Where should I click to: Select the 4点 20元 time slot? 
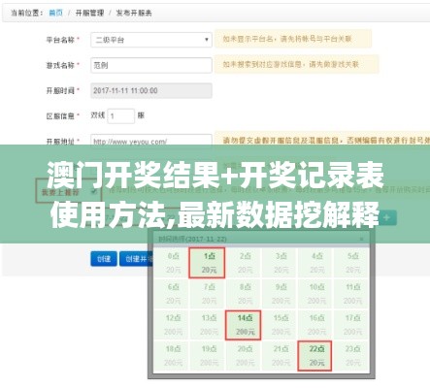[x=314, y=263]
